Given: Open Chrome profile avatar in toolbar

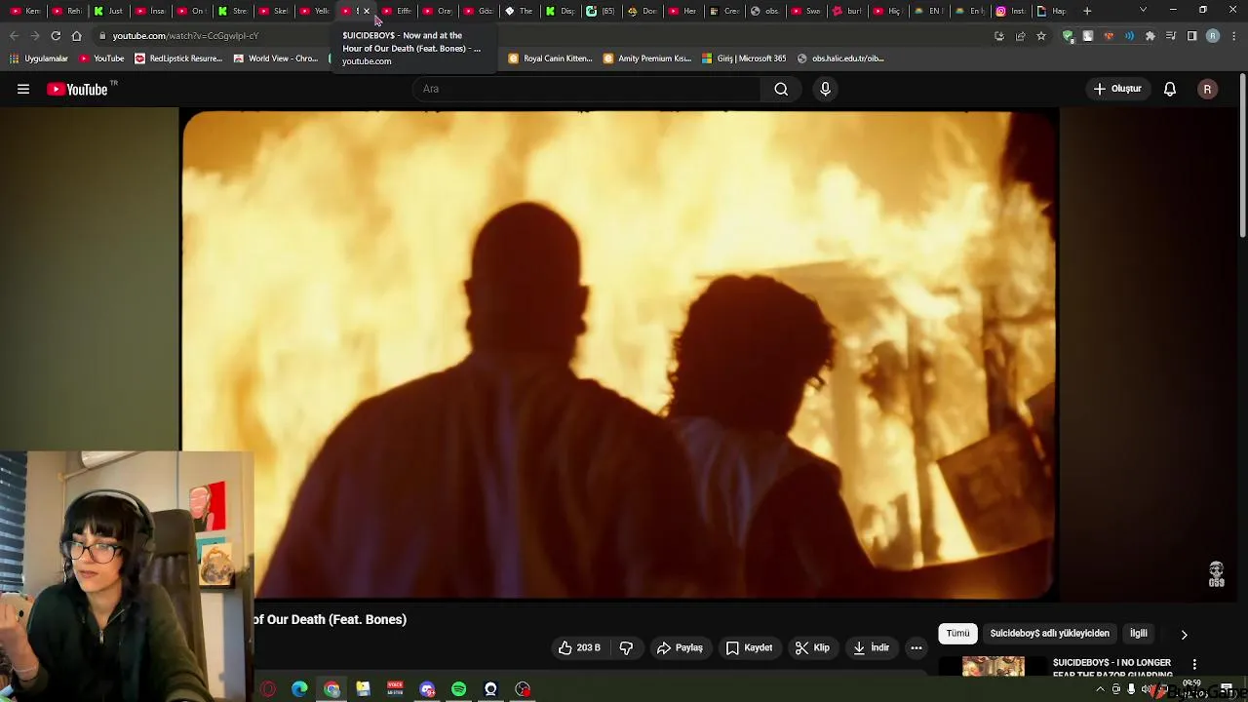Looking at the screenshot, I should 1213,36.
